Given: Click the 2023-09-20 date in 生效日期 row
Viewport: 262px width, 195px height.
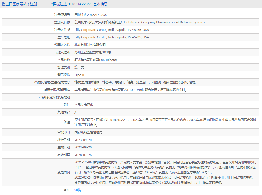Looking at the screenshot, I should point(83,147).
